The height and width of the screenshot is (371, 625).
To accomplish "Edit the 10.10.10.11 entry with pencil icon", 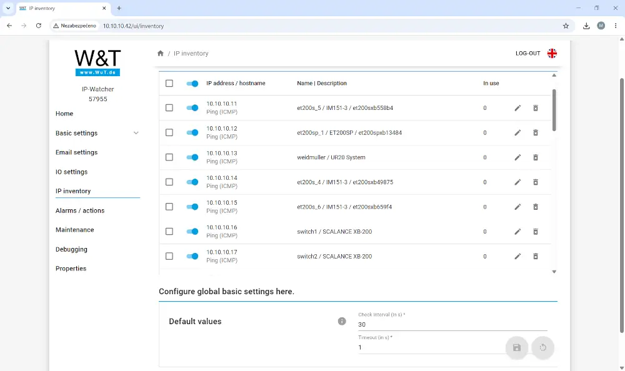I will tap(517, 108).
